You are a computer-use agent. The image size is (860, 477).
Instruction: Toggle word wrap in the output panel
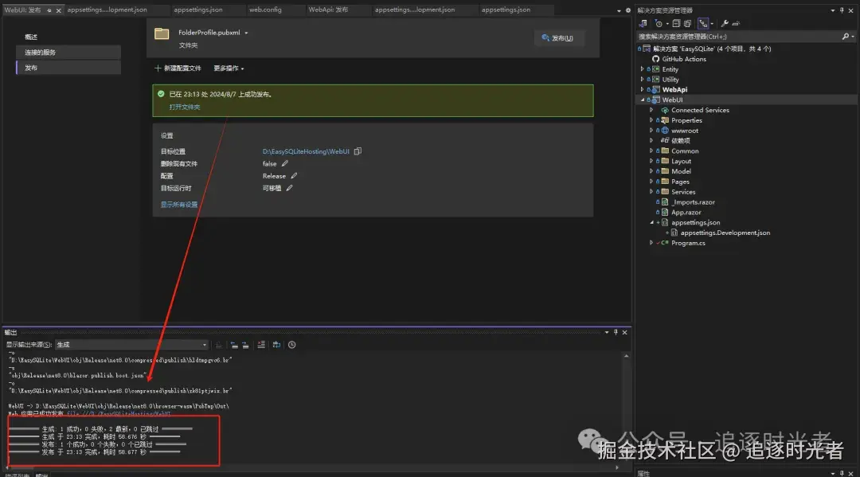pos(276,345)
